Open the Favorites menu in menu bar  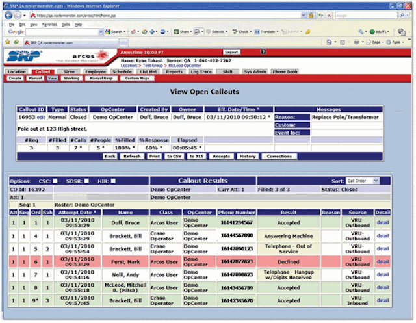coord(49,25)
